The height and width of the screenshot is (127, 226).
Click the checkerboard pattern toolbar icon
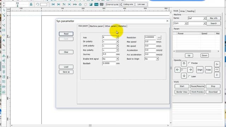click(102, 5)
